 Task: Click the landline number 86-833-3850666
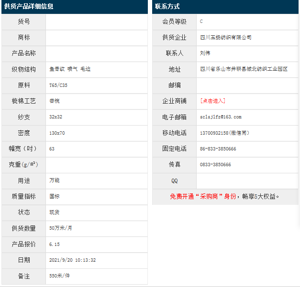pyautogui.click(x=218, y=149)
